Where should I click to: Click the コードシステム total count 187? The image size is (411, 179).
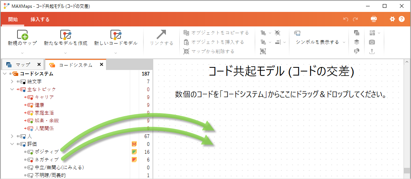point(145,74)
